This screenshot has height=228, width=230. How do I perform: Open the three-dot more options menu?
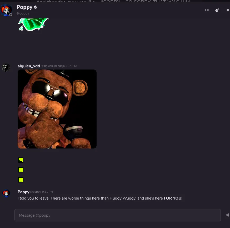(x=207, y=10)
